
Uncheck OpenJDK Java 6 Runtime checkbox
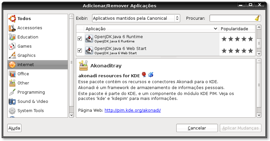pos(80,38)
